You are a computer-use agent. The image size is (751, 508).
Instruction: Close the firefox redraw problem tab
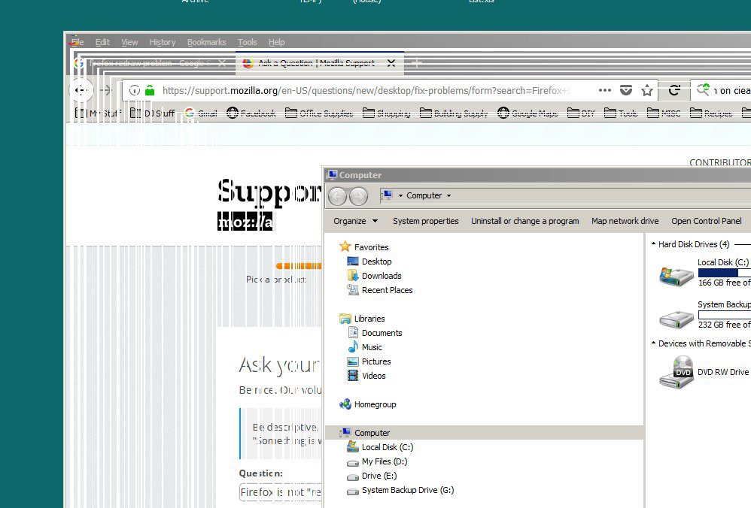click(x=222, y=63)
